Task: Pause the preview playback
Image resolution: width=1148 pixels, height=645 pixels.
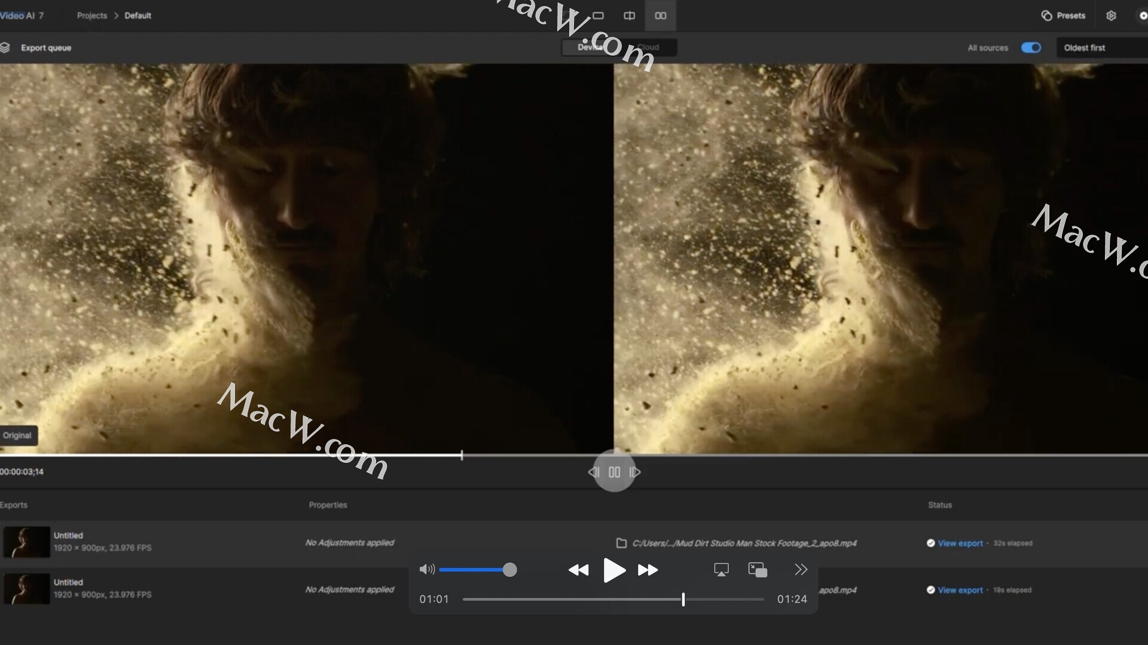Action: point(614,472)
